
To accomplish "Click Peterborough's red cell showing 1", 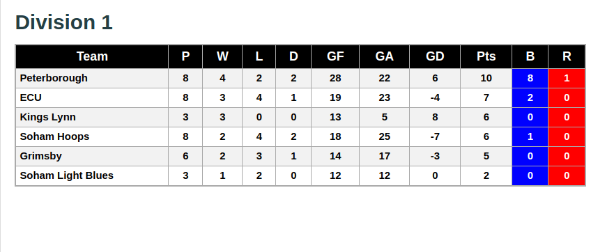I will click(567, 78).
